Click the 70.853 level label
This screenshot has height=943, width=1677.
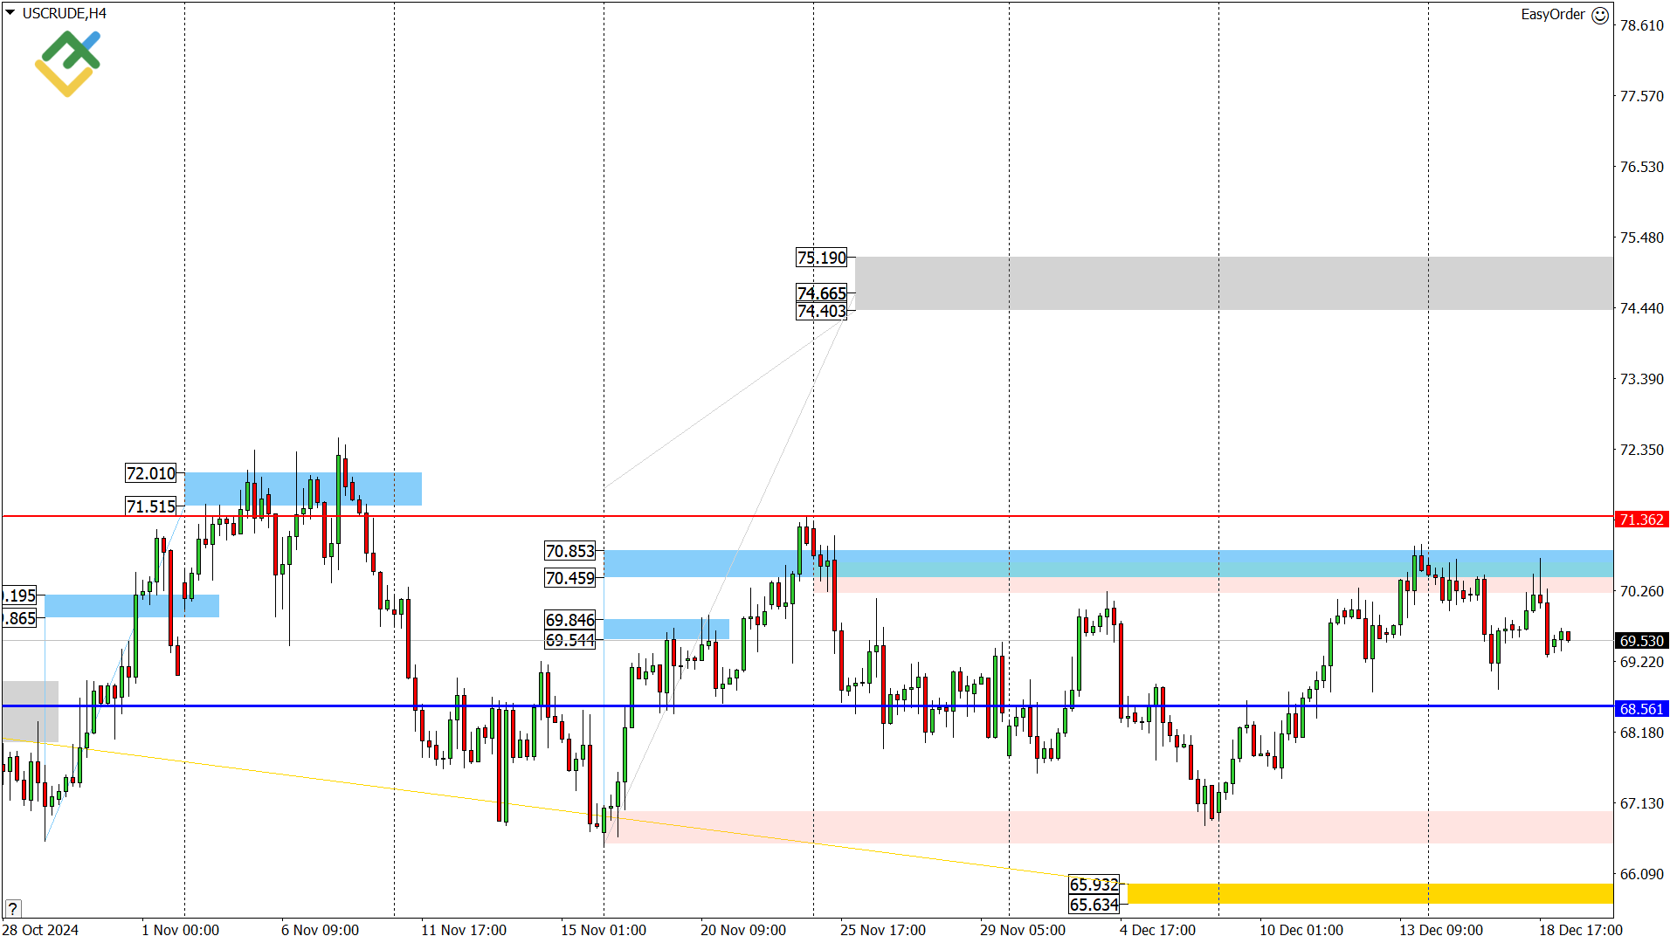[x=570, y=551]
